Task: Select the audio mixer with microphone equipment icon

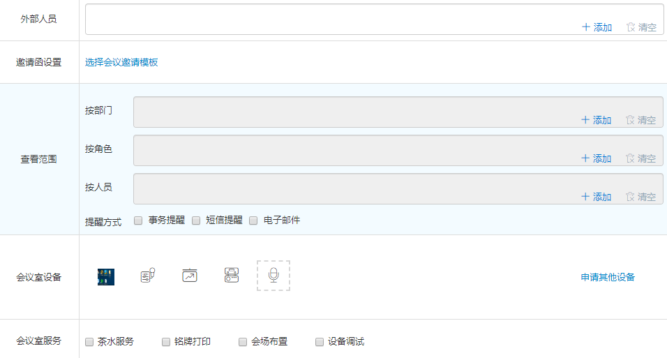Action: (147, 276)
